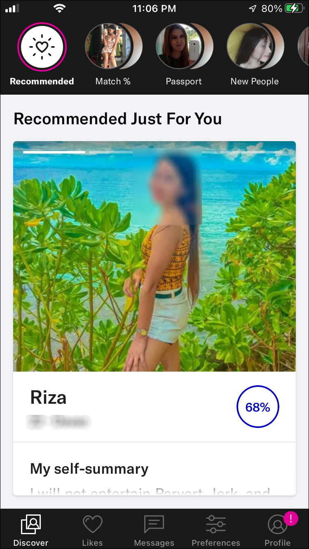Open the Messages chat bubble icon
Image resolution: width=309 pixels, height=549 pixels.
click(x=154, y=525)
